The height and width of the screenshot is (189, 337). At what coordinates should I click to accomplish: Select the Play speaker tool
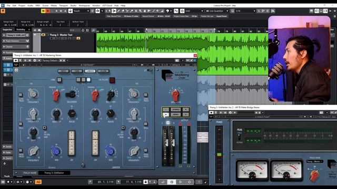click(158, 11)
